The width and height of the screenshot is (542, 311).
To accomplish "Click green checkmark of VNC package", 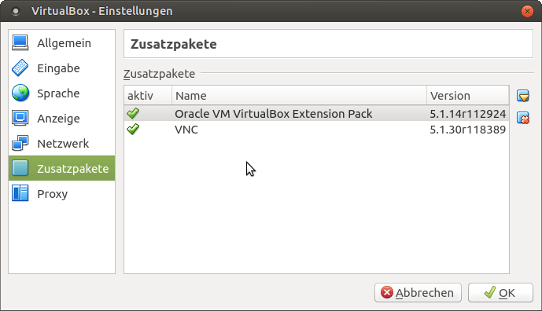I will (x=133, y=129).
